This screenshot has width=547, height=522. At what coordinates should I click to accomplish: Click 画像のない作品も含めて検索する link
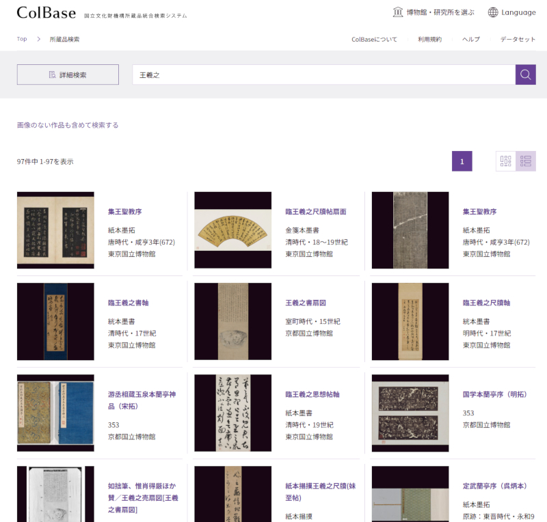pyautogui.click(x=68, y=125)
